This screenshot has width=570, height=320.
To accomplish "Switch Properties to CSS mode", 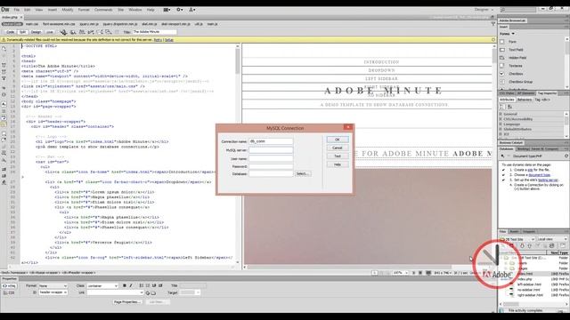I will 9,292.
